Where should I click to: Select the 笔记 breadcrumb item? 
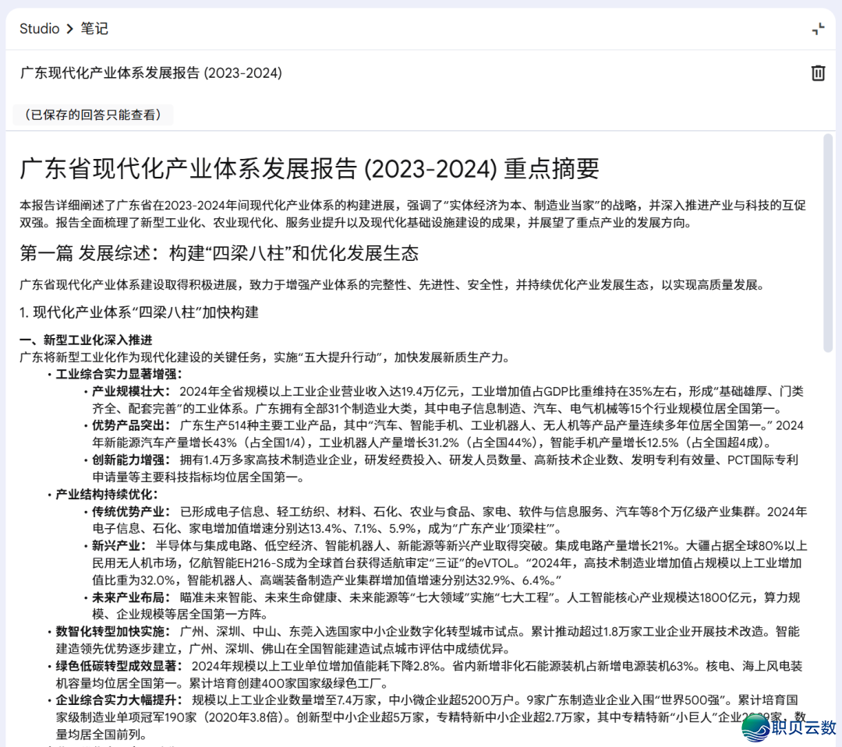coord(94,29)
